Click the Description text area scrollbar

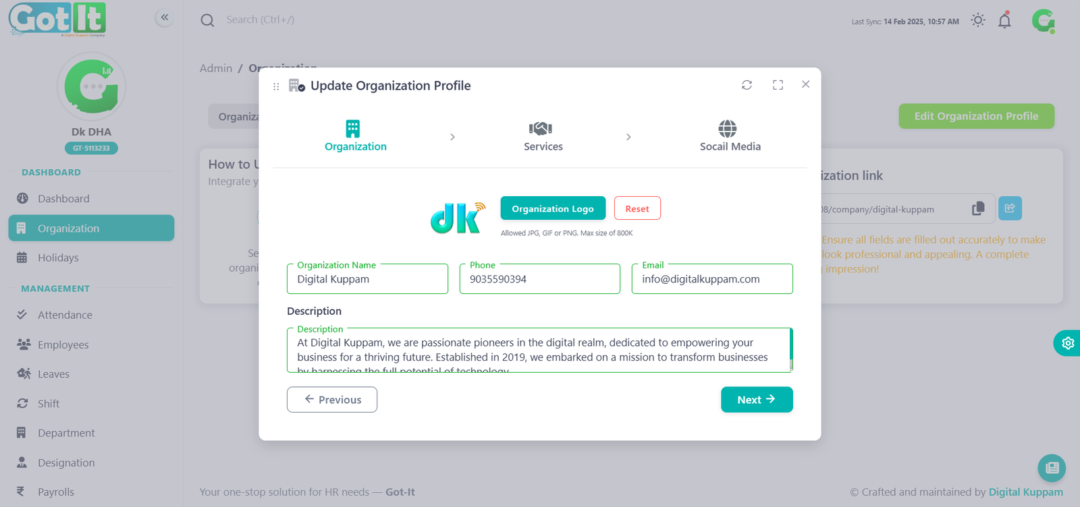point(791,349)
